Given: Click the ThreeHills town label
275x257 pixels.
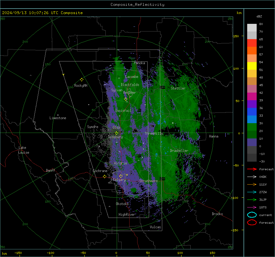Looking at the screenshot, I should tap(154, 134).
